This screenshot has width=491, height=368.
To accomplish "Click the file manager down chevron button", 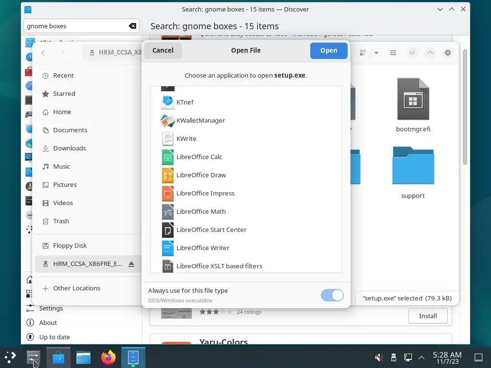I will click(412, 53).
